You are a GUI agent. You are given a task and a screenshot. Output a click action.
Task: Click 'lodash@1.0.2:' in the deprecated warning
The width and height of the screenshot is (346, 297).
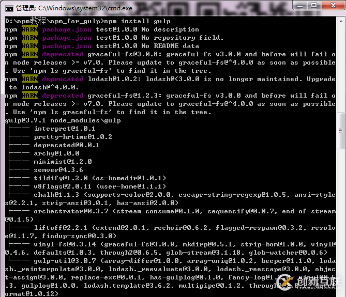coord(114,79)
